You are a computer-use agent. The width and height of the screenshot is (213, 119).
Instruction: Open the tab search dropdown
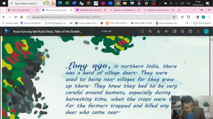coord(3,10)
